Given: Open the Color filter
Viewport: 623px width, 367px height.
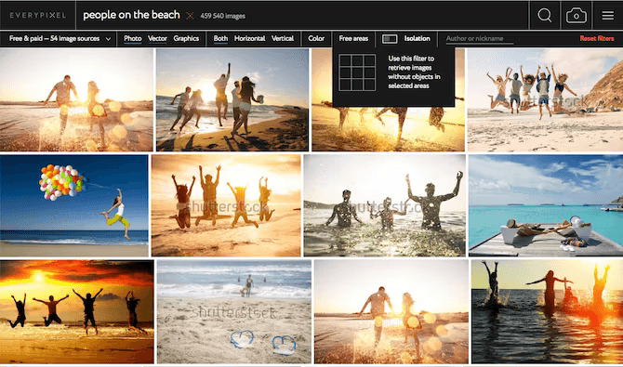Looking at the screenshot, I should point(316,38).
